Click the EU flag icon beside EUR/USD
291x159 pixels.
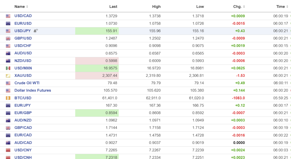8,24
